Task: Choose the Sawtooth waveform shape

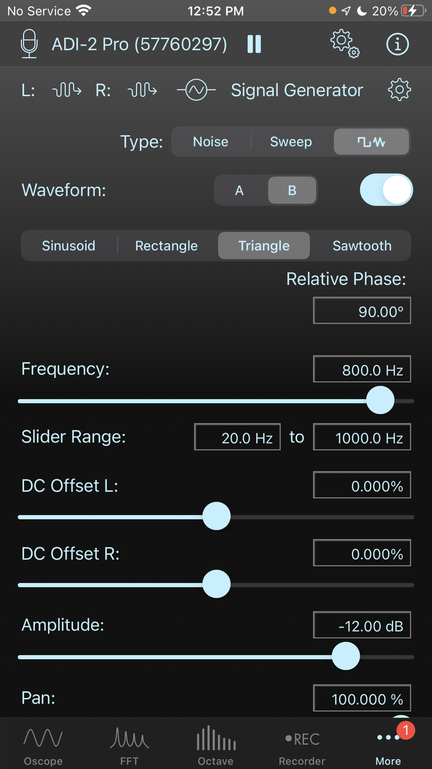Action: (362, 246)
